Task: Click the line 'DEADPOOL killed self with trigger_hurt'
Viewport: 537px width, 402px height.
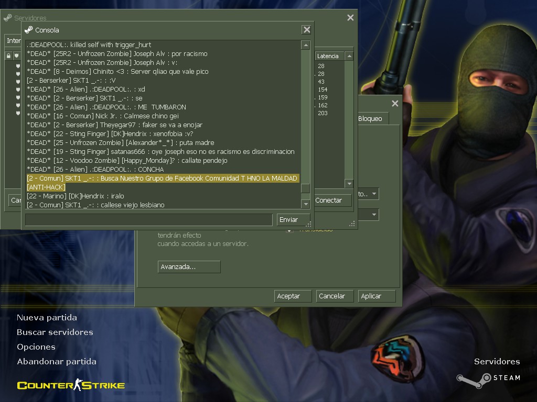Action: [89, 45]
